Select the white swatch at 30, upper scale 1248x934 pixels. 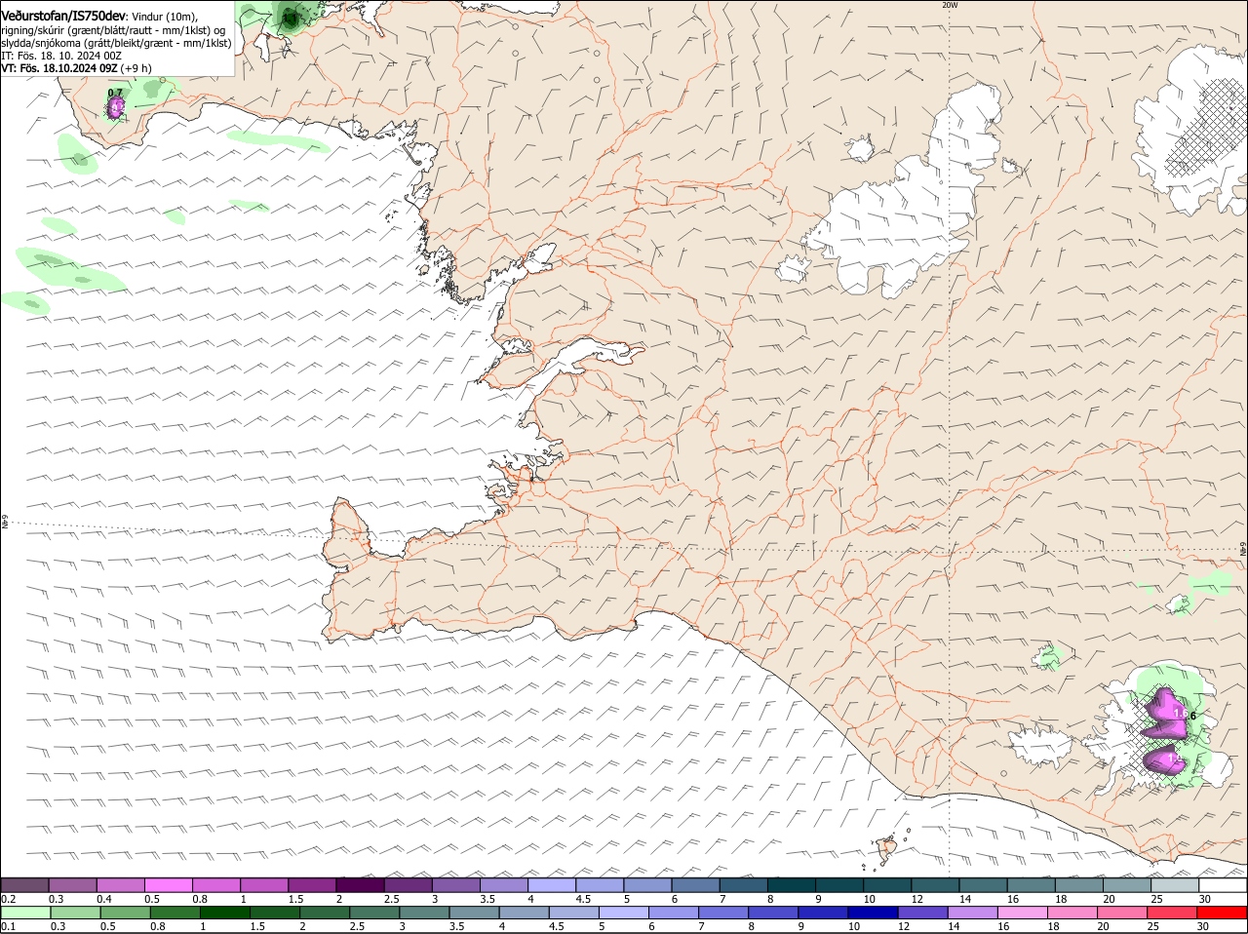coord(1223,884)
